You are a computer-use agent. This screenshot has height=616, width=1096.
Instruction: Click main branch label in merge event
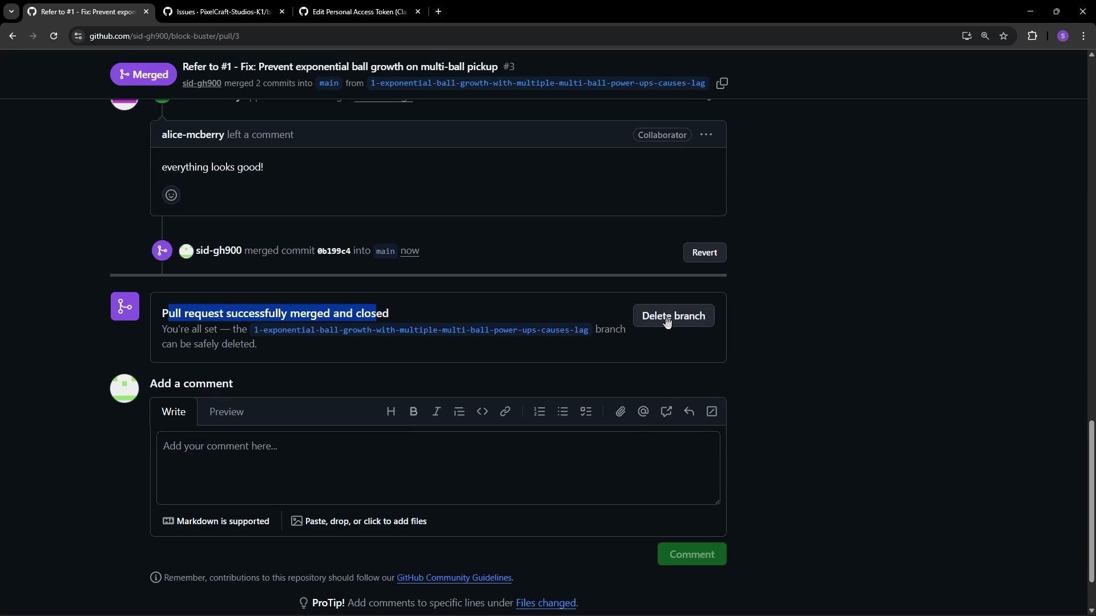pos(385,252)
